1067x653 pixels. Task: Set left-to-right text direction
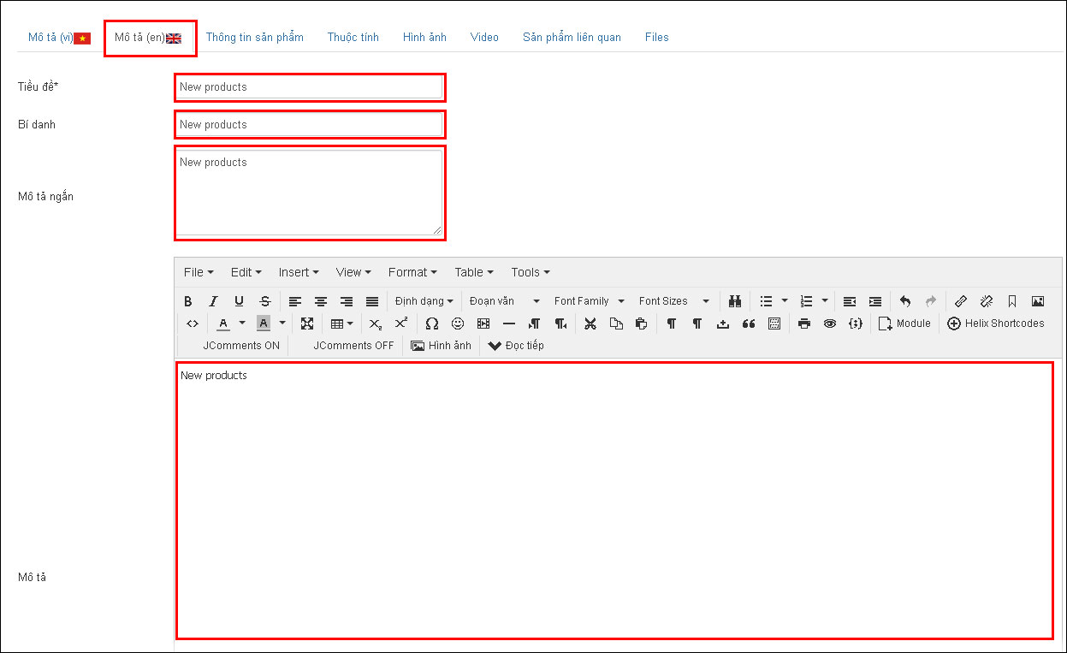pyautogui.click(x=535, y=324)
